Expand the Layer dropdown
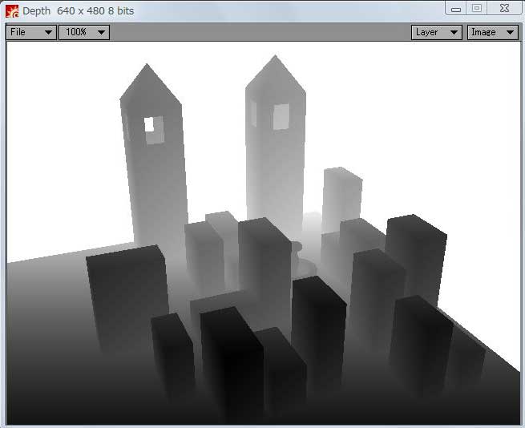525x428 pixels. tap(437, 32)
